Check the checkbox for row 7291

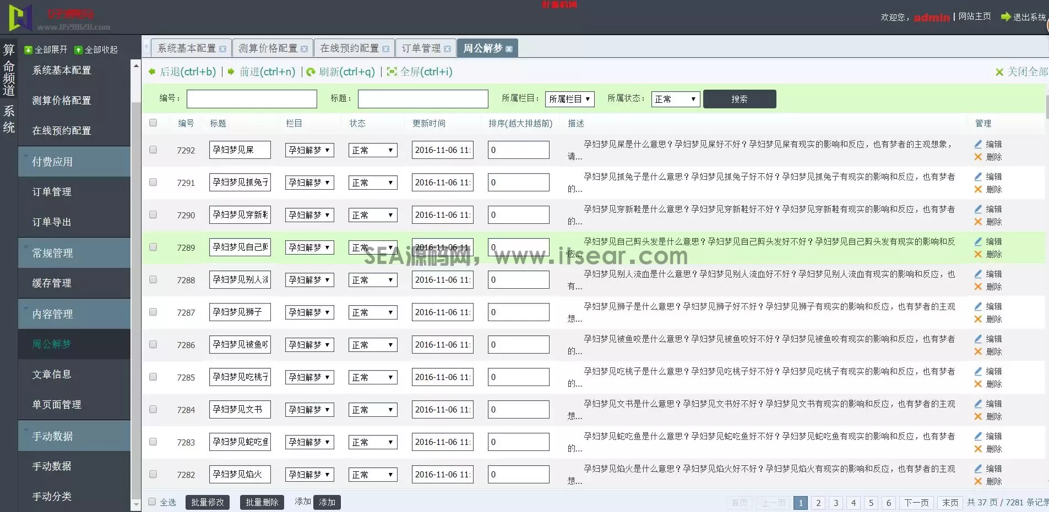point(153,182)
